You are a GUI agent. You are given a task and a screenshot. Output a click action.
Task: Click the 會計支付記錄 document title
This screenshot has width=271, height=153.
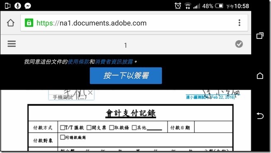pyautogui.click(x=131, y=113)
